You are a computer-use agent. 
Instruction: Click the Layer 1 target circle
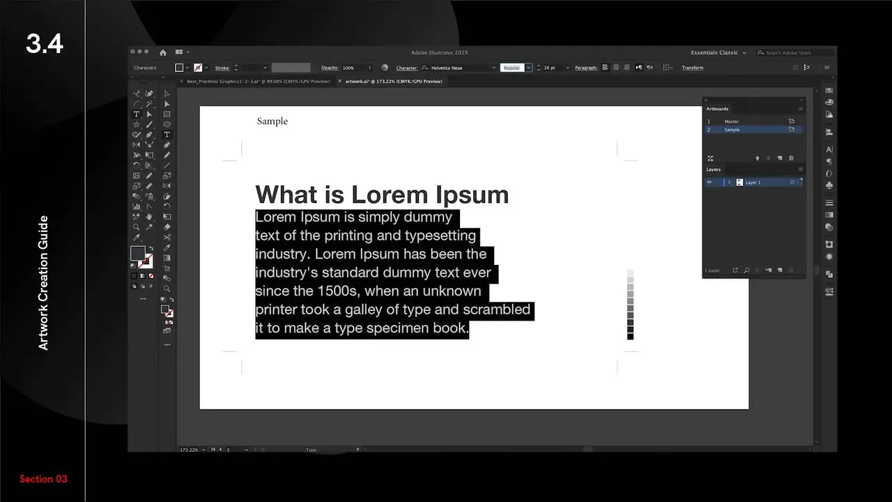(792, 182)
